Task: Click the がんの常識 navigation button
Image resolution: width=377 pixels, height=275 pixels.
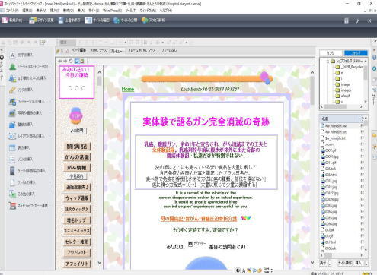Action: pos(77,157)
